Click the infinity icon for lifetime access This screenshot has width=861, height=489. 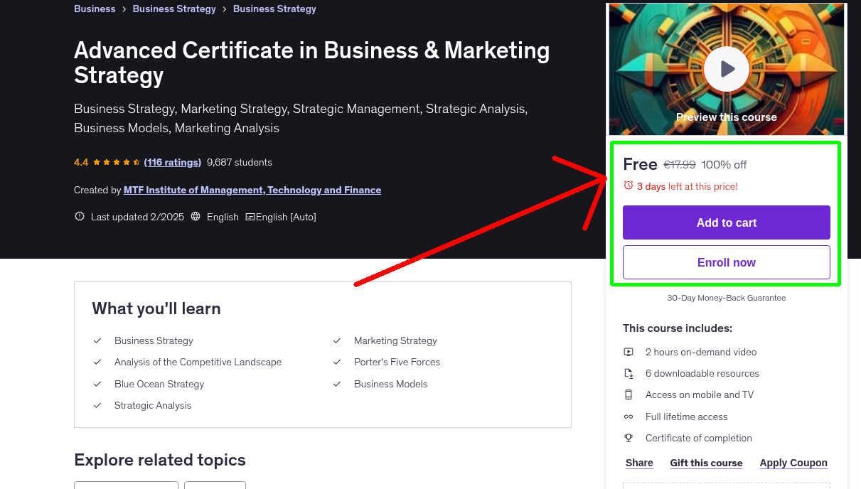point(629,417)
